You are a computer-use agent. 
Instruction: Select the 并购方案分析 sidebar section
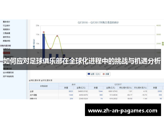click(6, 46)
